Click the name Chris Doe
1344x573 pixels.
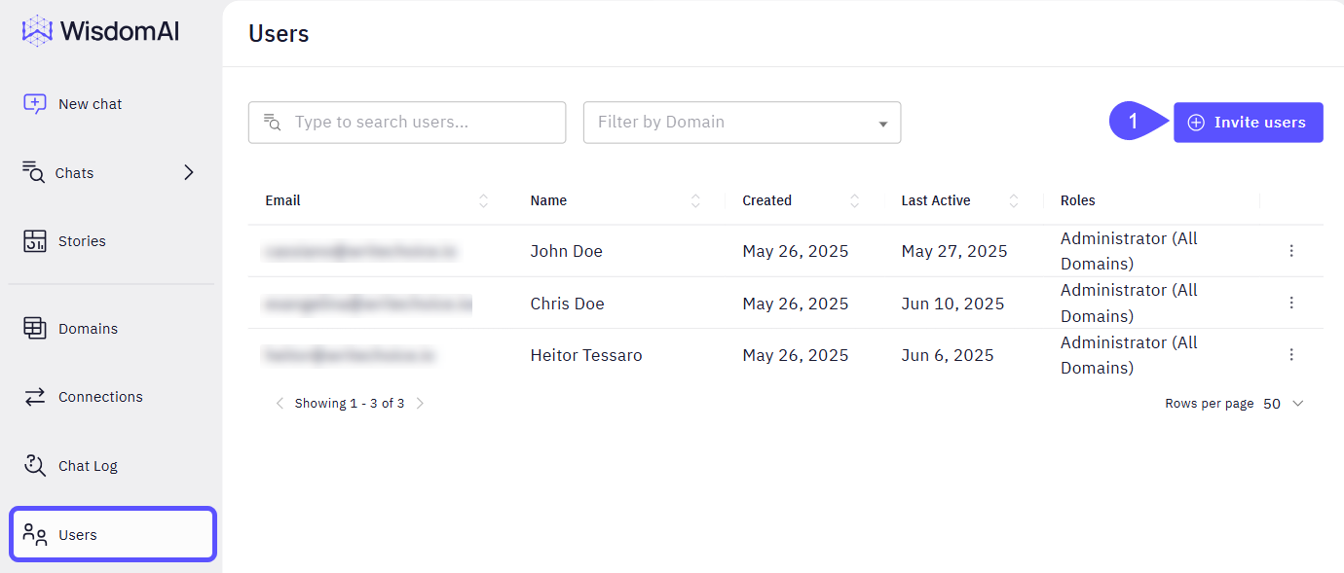pyautogui.click(x=567, y=304)
